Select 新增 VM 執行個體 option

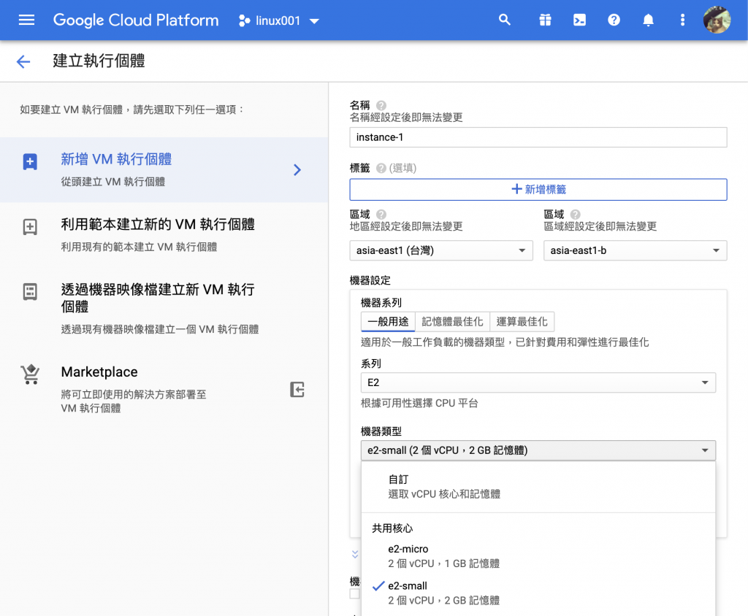point(164,170)
